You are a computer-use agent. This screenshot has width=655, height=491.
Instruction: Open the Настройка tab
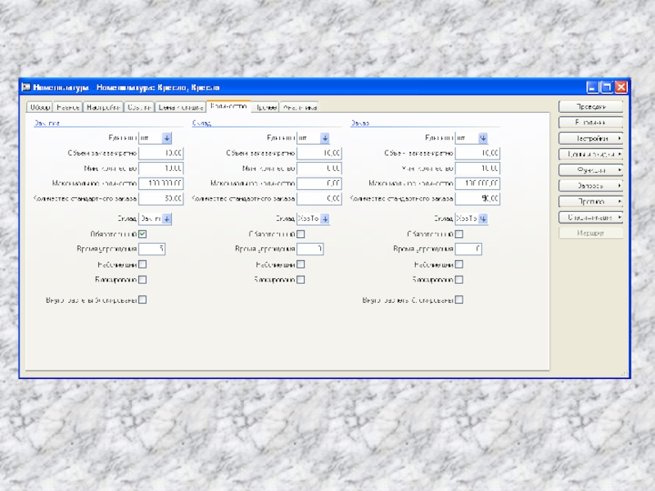click(103, 107)
